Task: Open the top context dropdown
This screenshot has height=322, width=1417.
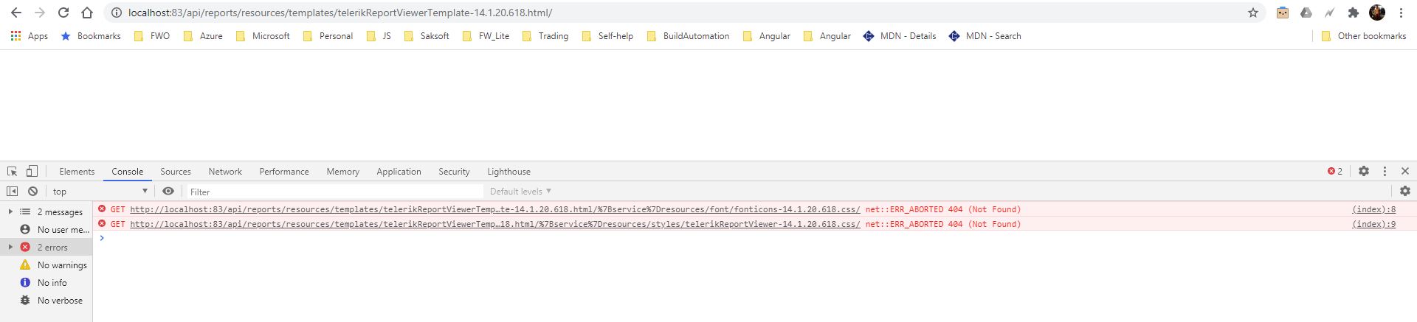Action: pos(100,191)
